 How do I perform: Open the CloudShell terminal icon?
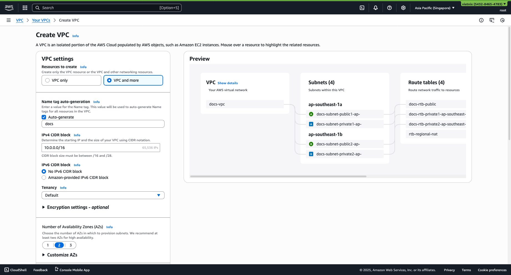362,7
